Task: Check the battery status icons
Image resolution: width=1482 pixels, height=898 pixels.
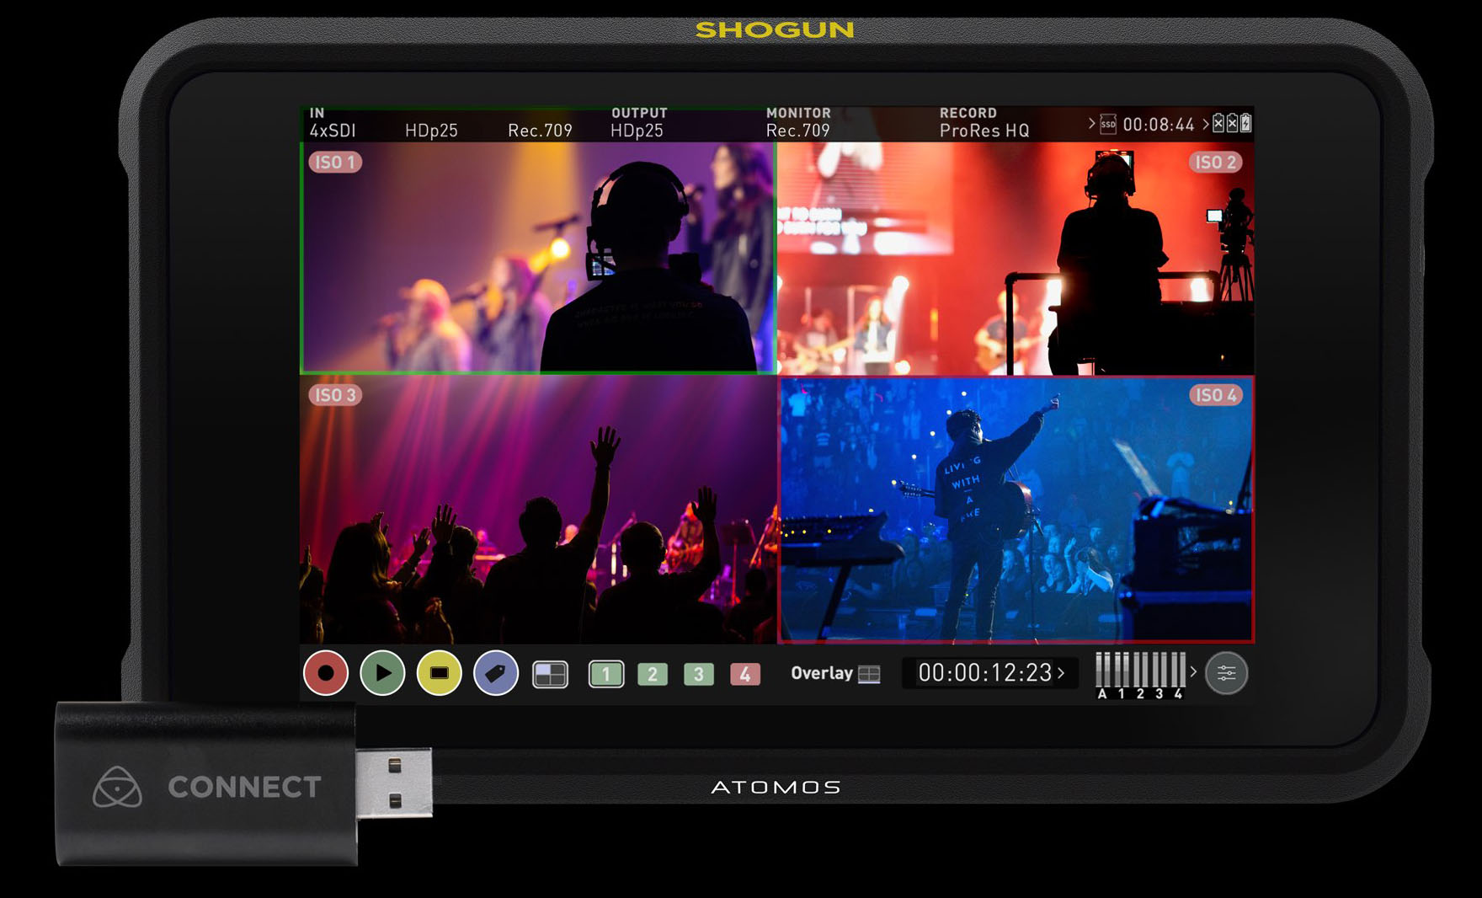Action: pos(1232,124)
